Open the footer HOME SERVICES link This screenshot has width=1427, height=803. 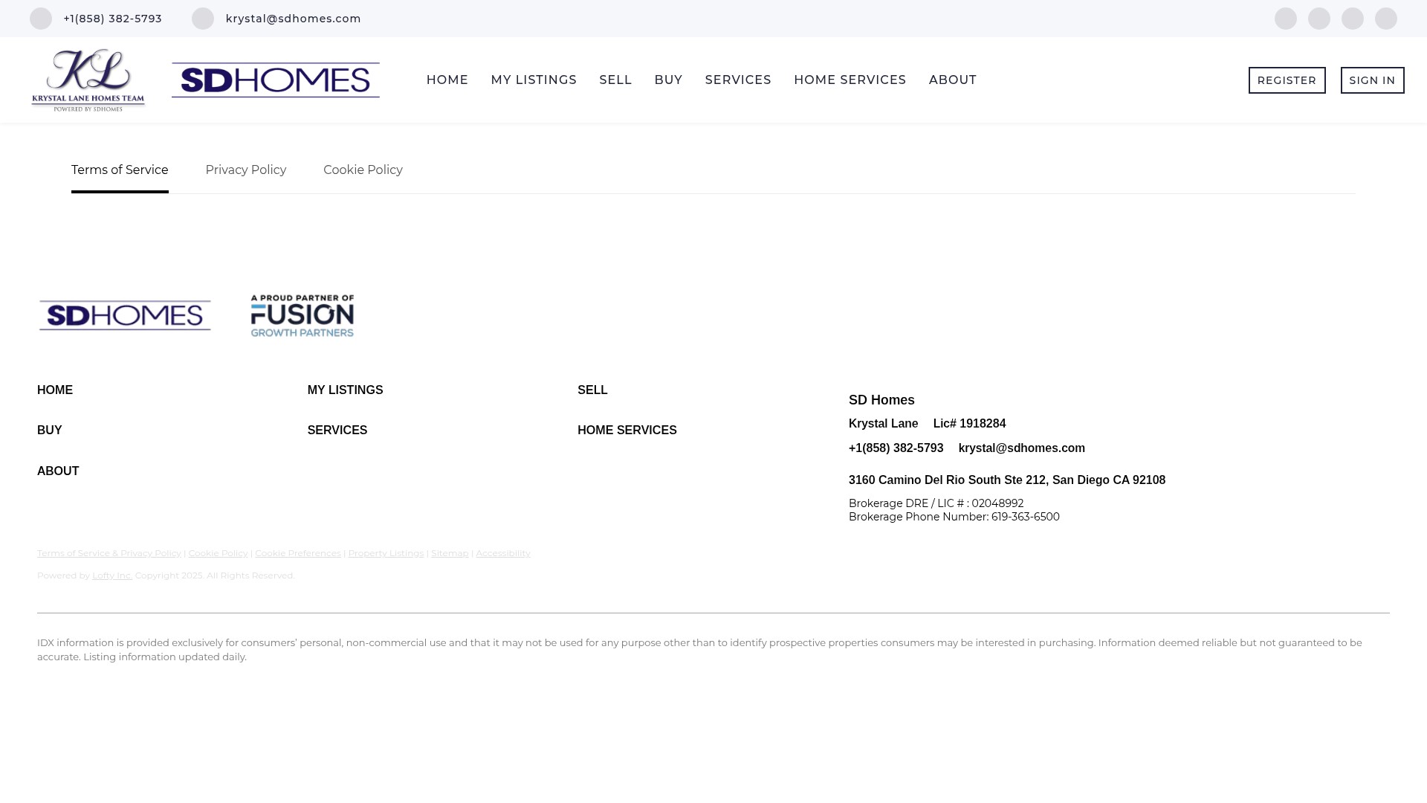tap(627, 430)
